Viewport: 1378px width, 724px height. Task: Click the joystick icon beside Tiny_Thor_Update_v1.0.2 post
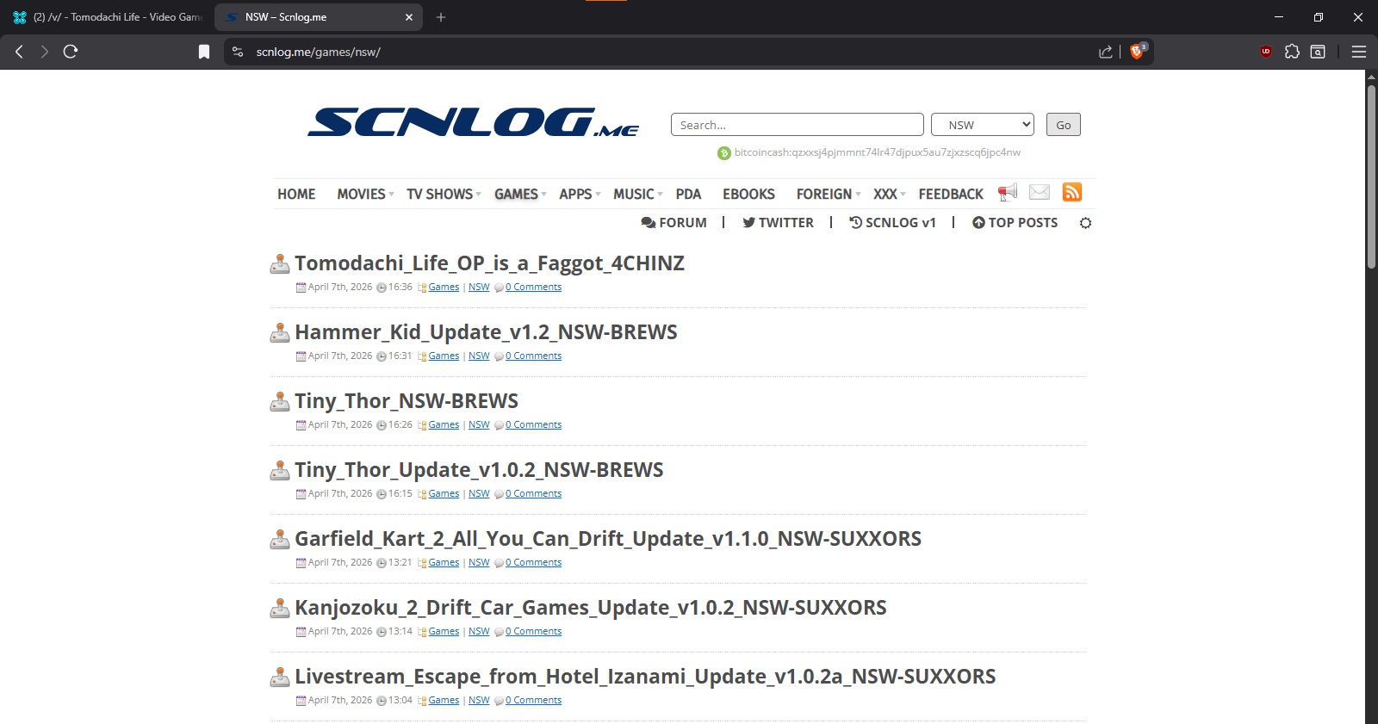click(x=280, y=470)
